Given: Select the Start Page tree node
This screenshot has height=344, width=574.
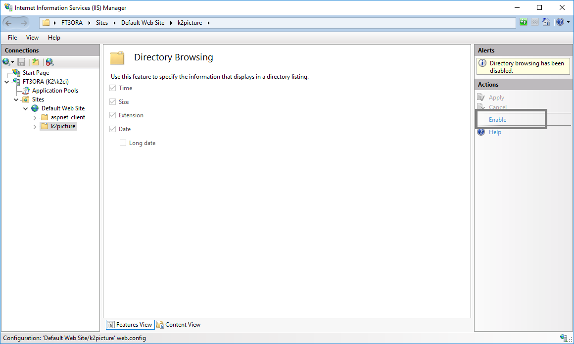Looking at the screenshot, I should click(36, 73).
